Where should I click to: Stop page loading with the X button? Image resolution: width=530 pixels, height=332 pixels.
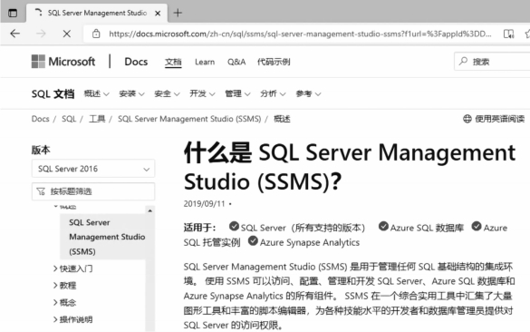pyautogui.click(x=66, y=34)
